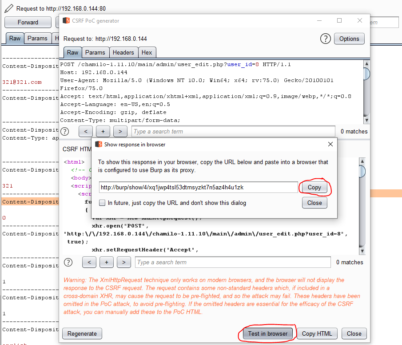
Task: Click the Burp logo in CSRF PoC generator title bar
Action: pos(66,20)
